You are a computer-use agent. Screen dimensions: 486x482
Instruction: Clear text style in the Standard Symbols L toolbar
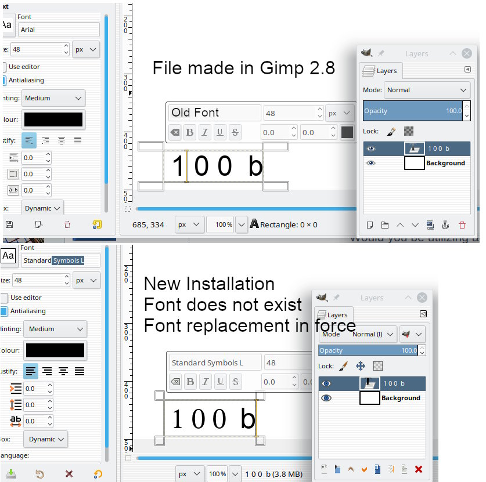point(176,382)
